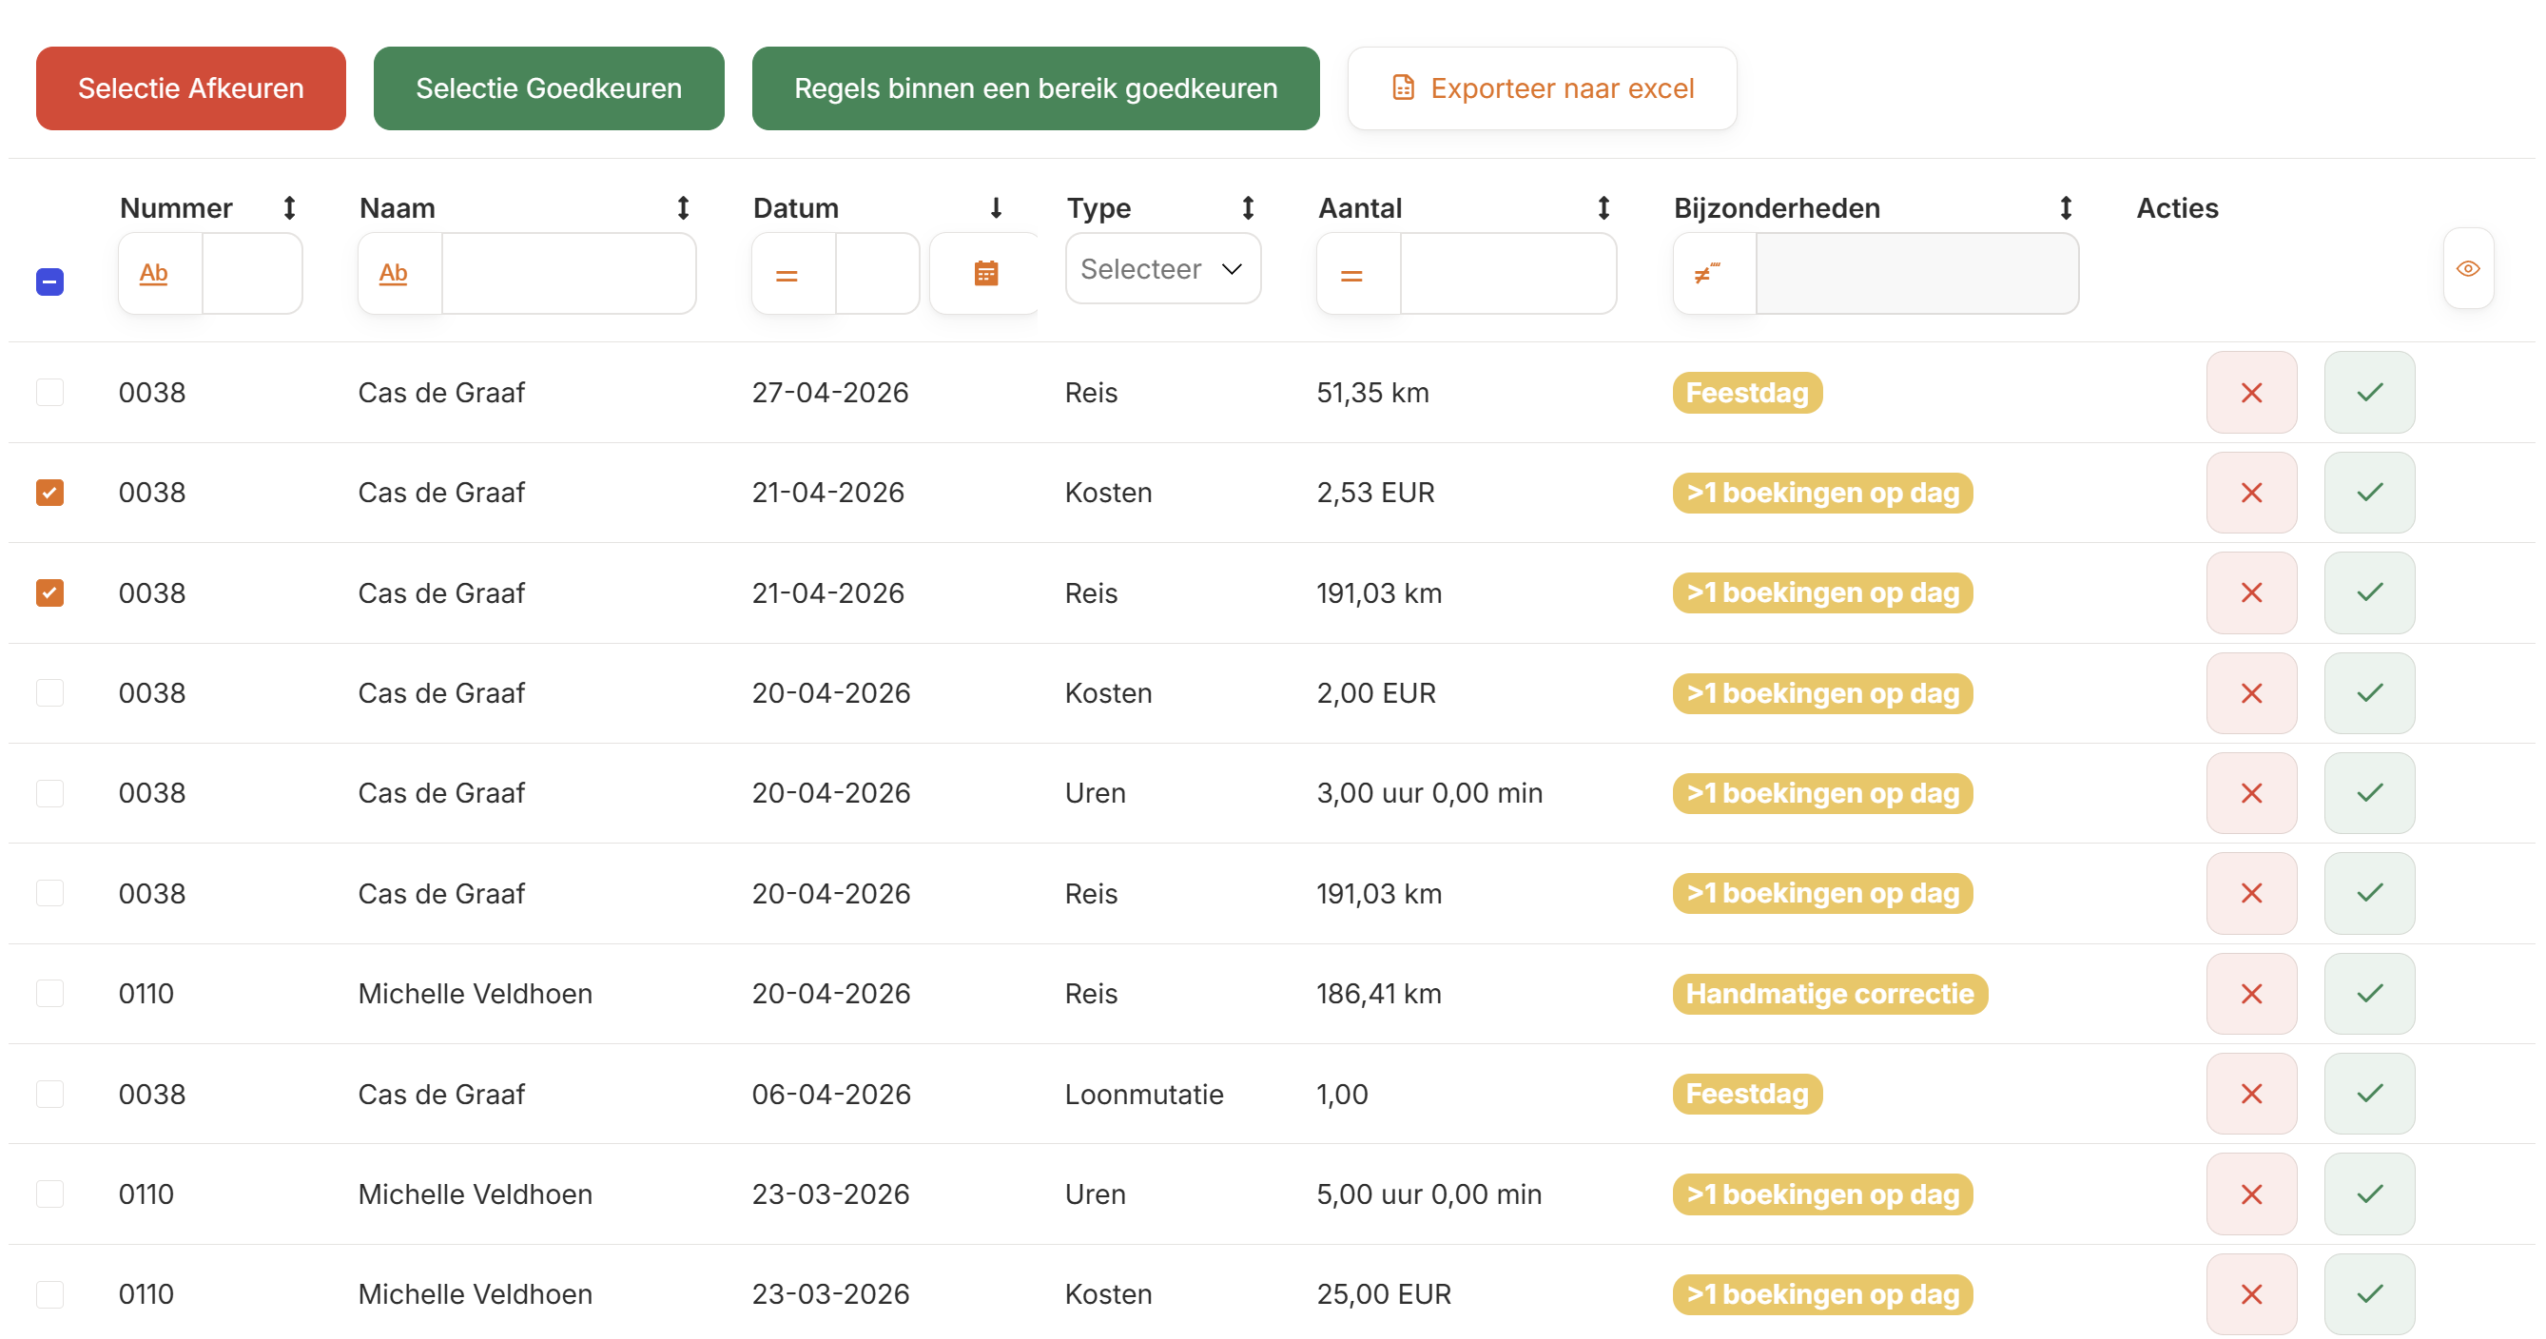Approve the Loonmutatie row
2546x1339 pixels.
click(2369, 1094)
